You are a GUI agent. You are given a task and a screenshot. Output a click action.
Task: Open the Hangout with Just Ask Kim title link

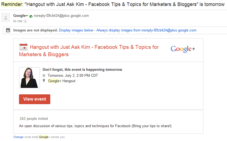(x=89, y=51)
